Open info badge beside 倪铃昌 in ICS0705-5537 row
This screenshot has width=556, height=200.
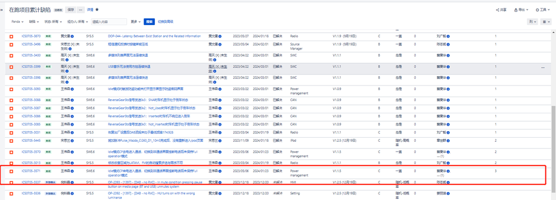tap(72, 182)
